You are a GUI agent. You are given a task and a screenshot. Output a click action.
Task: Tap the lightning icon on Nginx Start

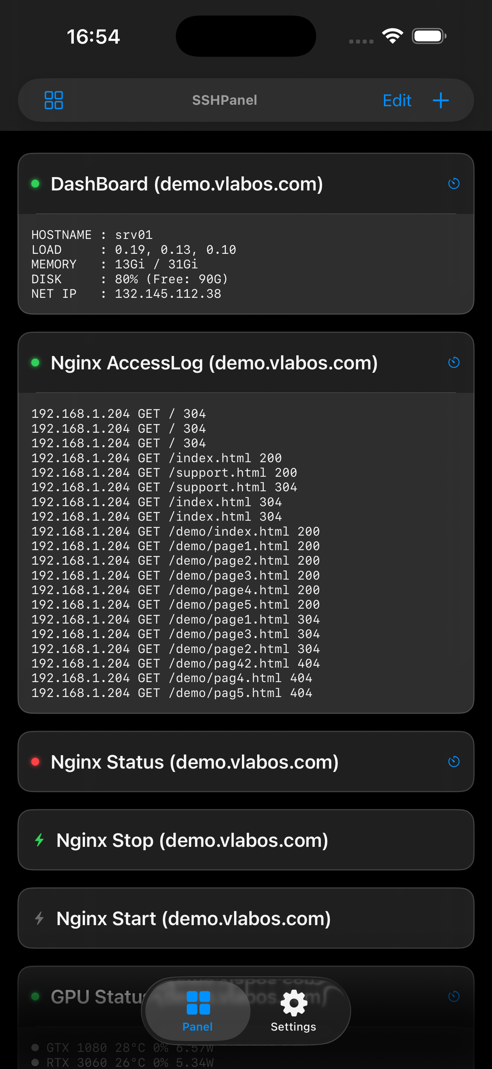[40, 918]
